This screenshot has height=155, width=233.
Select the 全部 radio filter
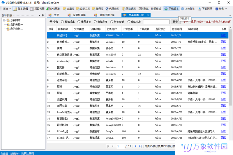(54, 22)
